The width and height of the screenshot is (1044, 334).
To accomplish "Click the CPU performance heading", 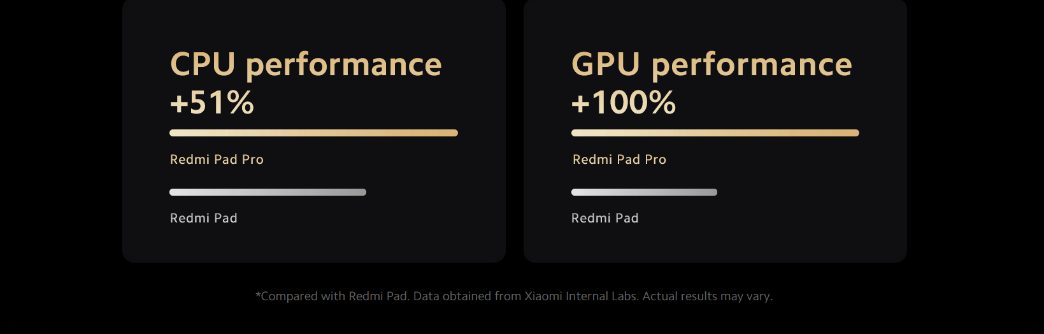I will coord(306,65).
